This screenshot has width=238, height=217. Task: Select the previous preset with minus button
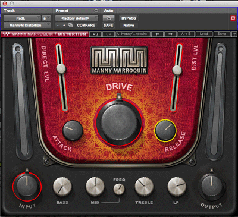(x=58, y=26)
